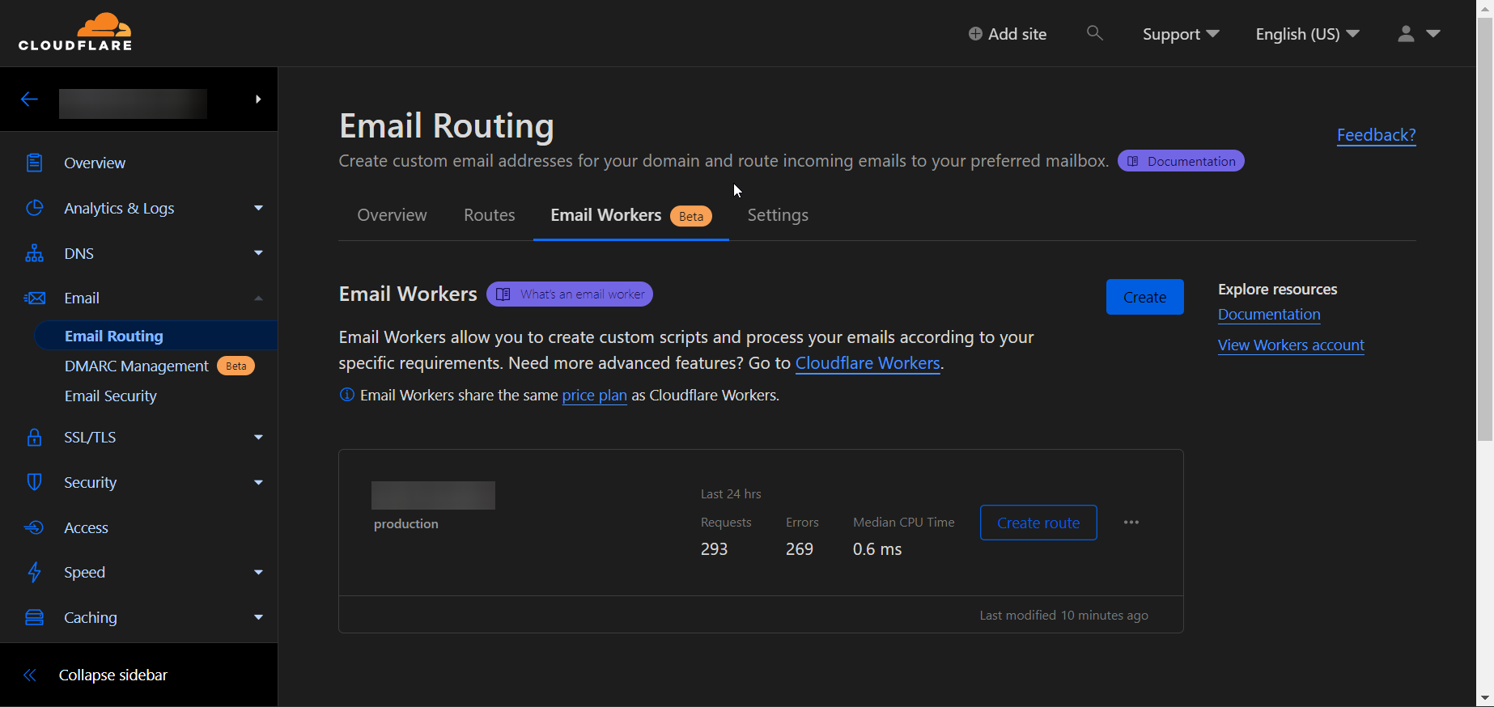Open the Feedback? link
Image resolution: width=1494 pixels, height=707 pixels.
click(1376, 135)
